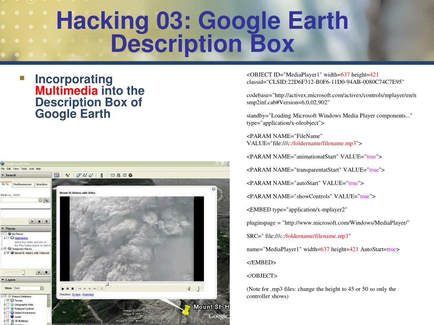434x325 pixels.
Task: Open the Tools menu
Action: 24,168
